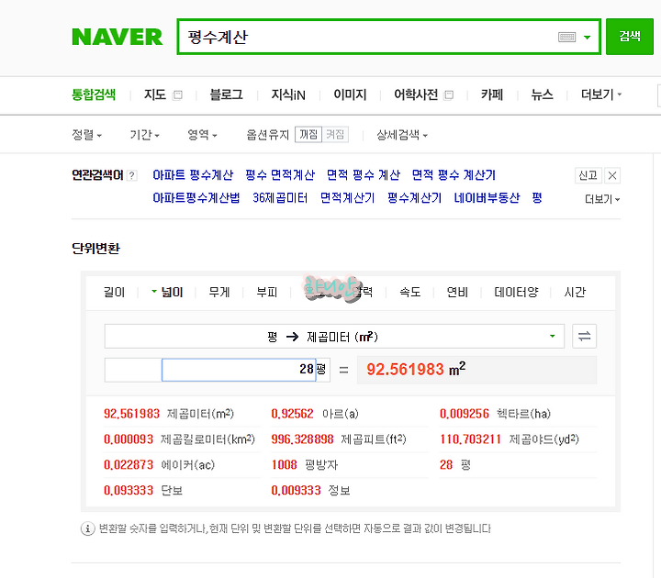Open the 영역 area dropdown

click(x=202, y=135)
